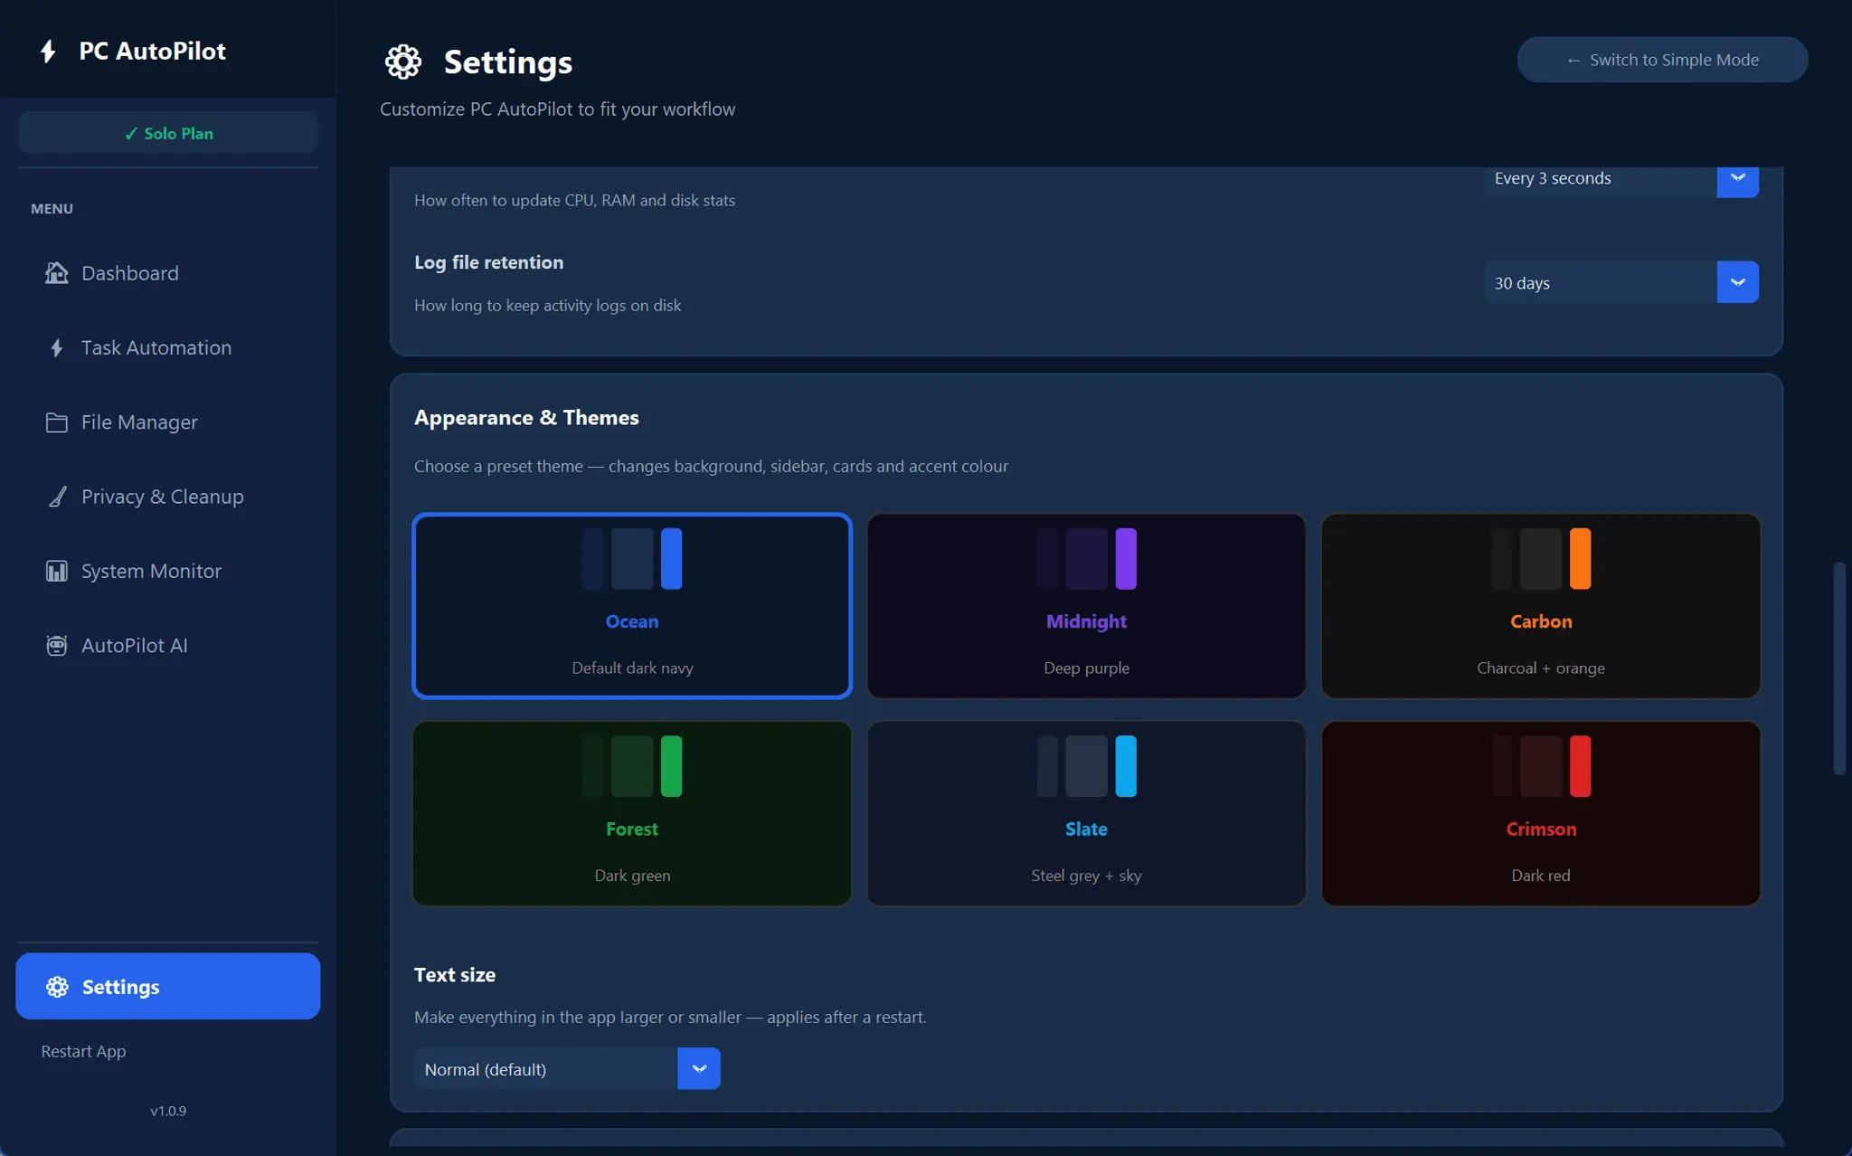Click the AutoPilot AI robot icon
This screenshot has height=1156, width=1852.
(x=57, y=645)
